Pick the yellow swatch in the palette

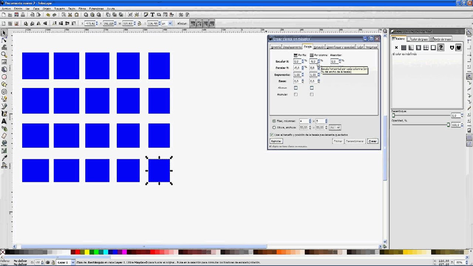87,252
